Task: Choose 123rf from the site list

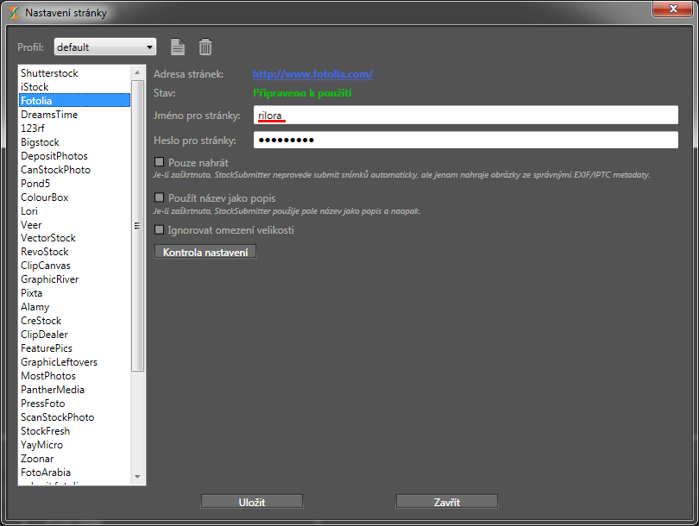Action: (74, 128)
